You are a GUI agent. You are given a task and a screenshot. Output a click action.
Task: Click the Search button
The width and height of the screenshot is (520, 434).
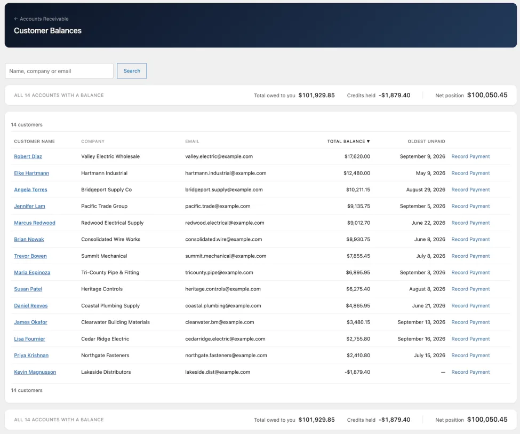(132, 71)
